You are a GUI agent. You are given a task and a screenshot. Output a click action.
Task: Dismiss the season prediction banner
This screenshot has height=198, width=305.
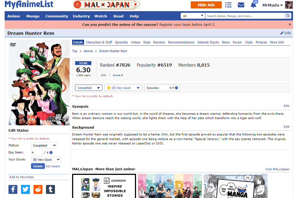tap(290, 24)
